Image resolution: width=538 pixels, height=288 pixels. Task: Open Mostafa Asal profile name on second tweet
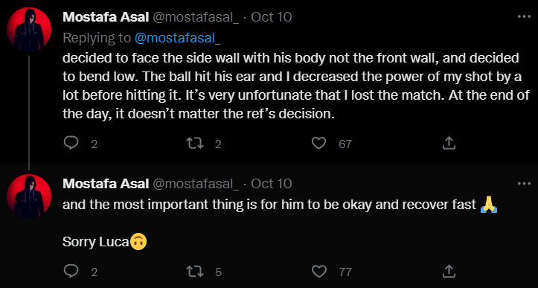click(x=106, y=184)
